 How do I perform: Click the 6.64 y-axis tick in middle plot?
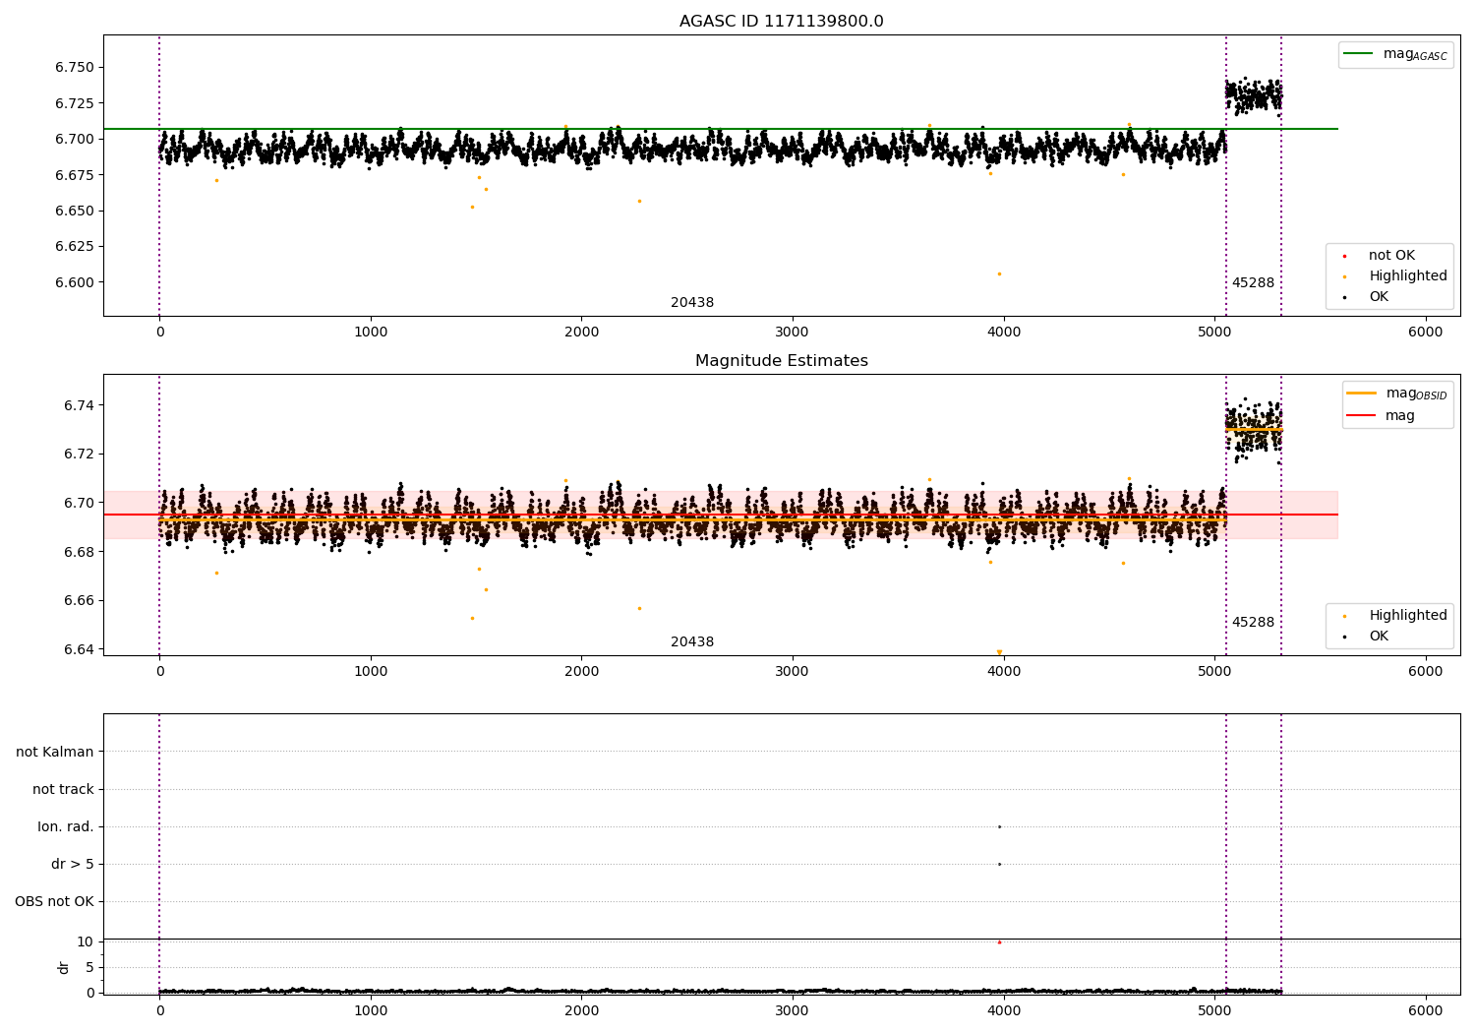pyautogui.click(x=80, y=649)
